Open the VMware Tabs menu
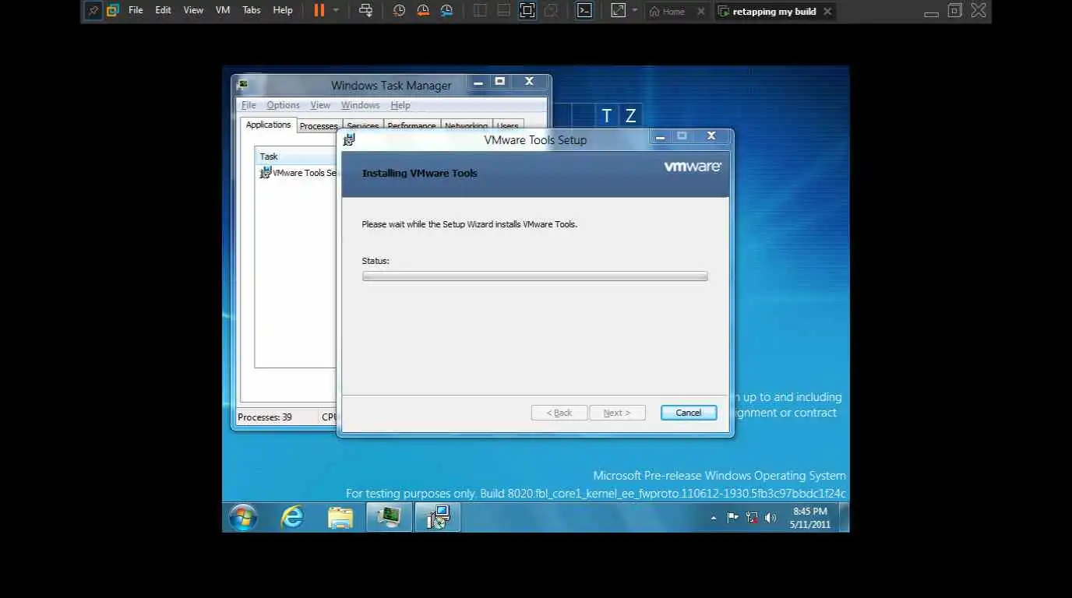 pyautogui.click(x=252, y=11)
